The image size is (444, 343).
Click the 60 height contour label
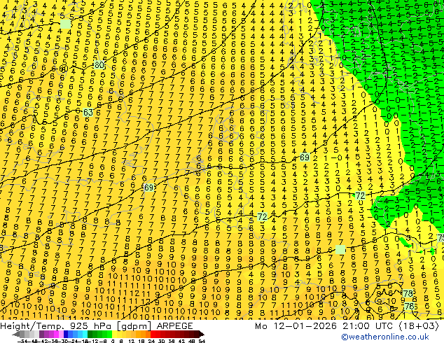(x=99, y=65)
